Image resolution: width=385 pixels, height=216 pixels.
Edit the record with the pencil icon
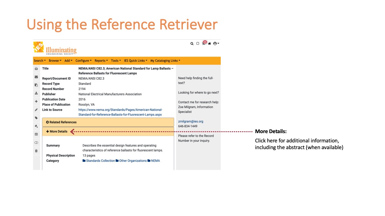(36, 110)
